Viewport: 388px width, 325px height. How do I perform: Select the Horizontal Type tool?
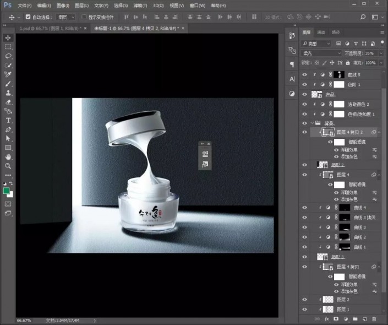pos(8,121)
